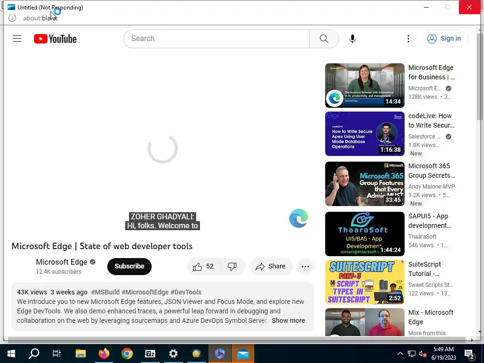Click the Edge logo watermark in video
This screenshot has height=363, width=484.
pos(299,218)
